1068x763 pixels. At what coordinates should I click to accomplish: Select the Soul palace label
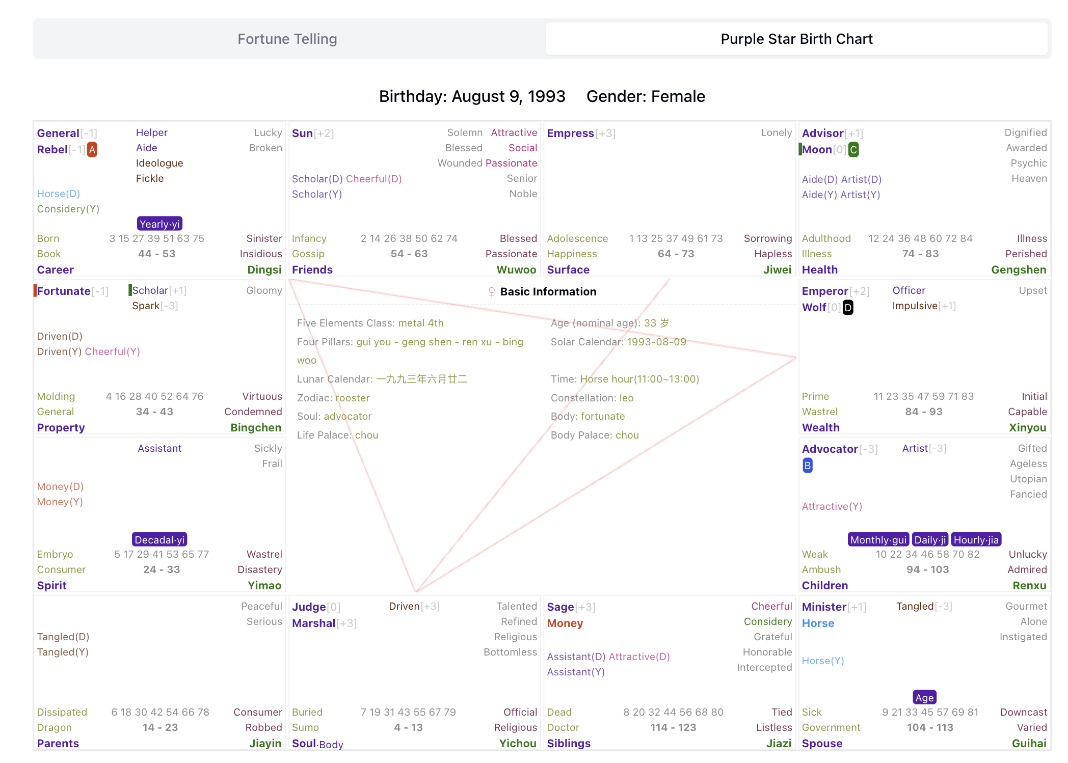pyautogui.click(x=304, y=744)
